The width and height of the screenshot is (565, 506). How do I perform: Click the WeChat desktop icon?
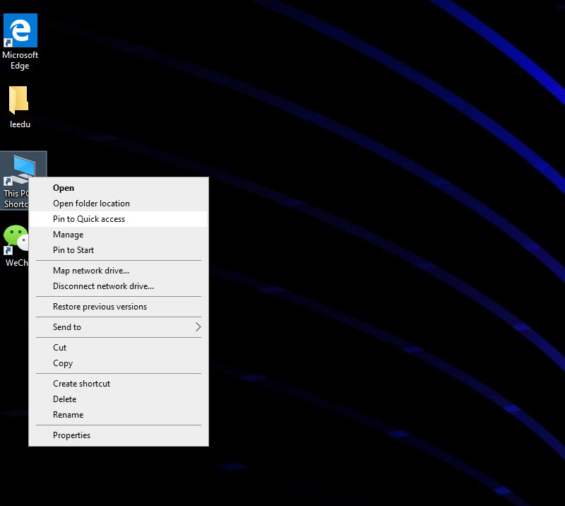tap(14, 238)
